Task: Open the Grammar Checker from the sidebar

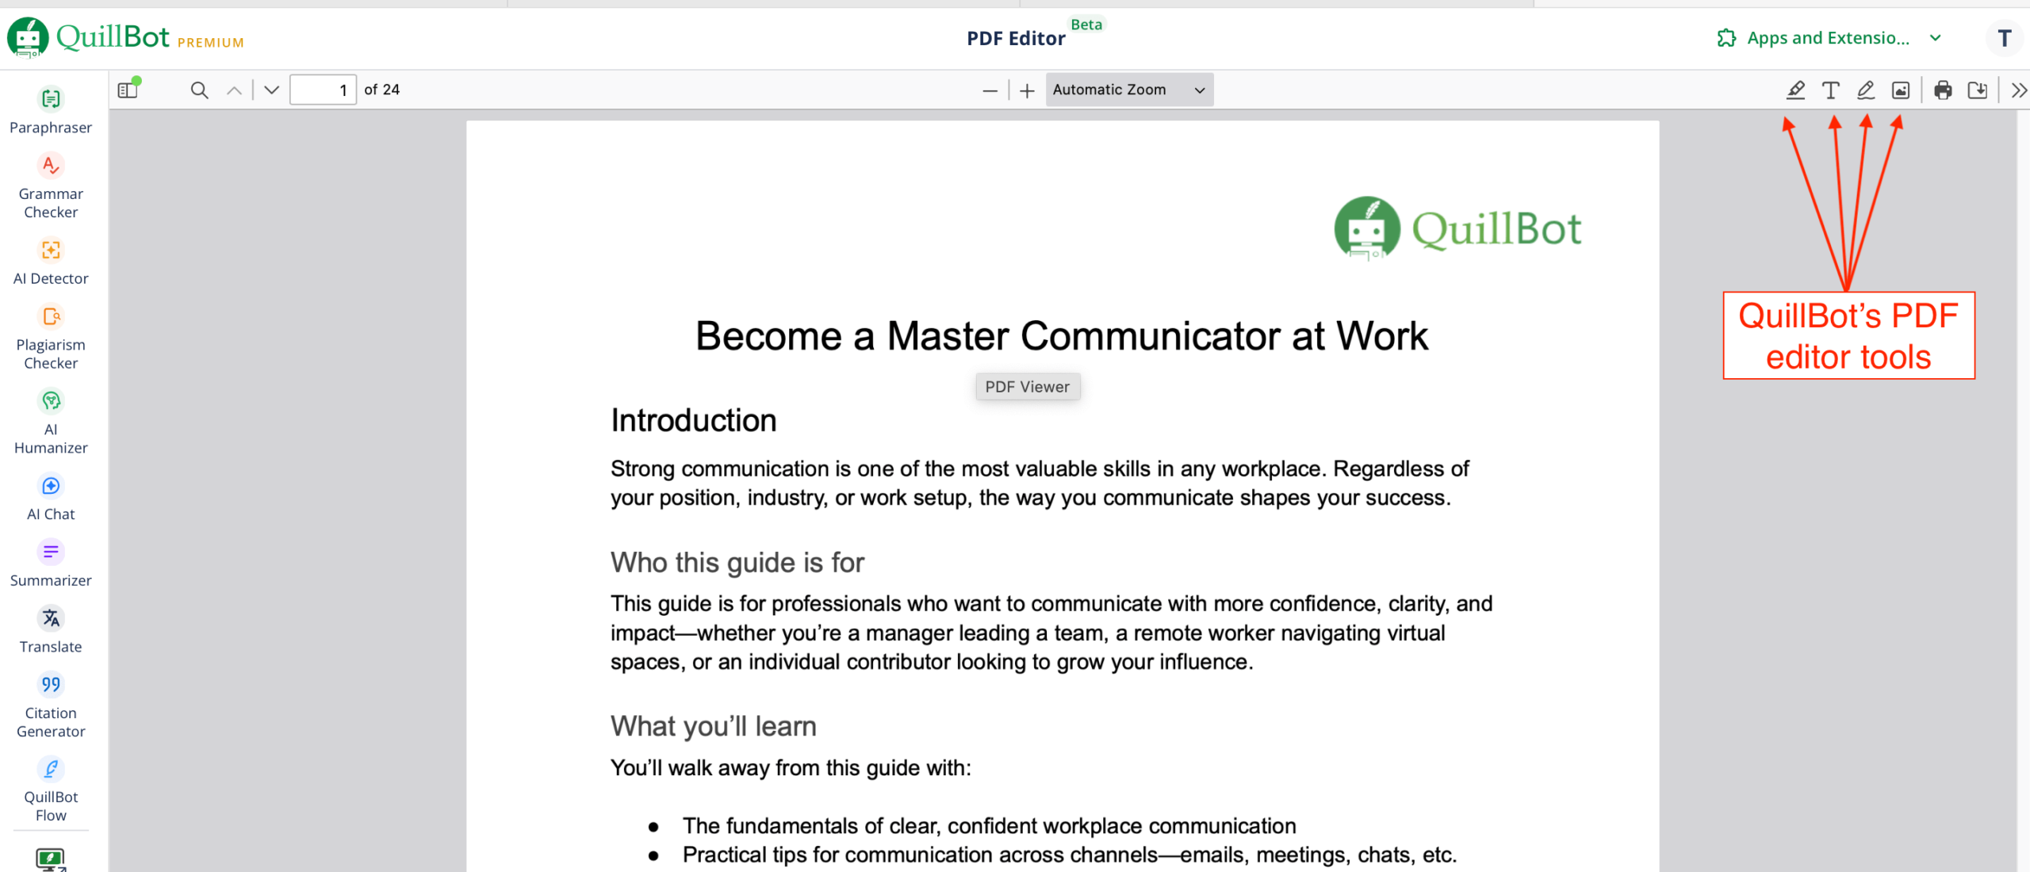Action: 50,182
